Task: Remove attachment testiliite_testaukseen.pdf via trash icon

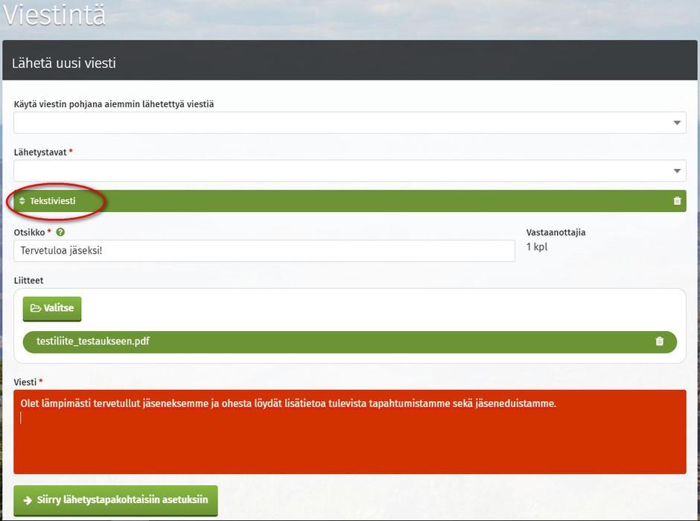Action: [659, 341]
